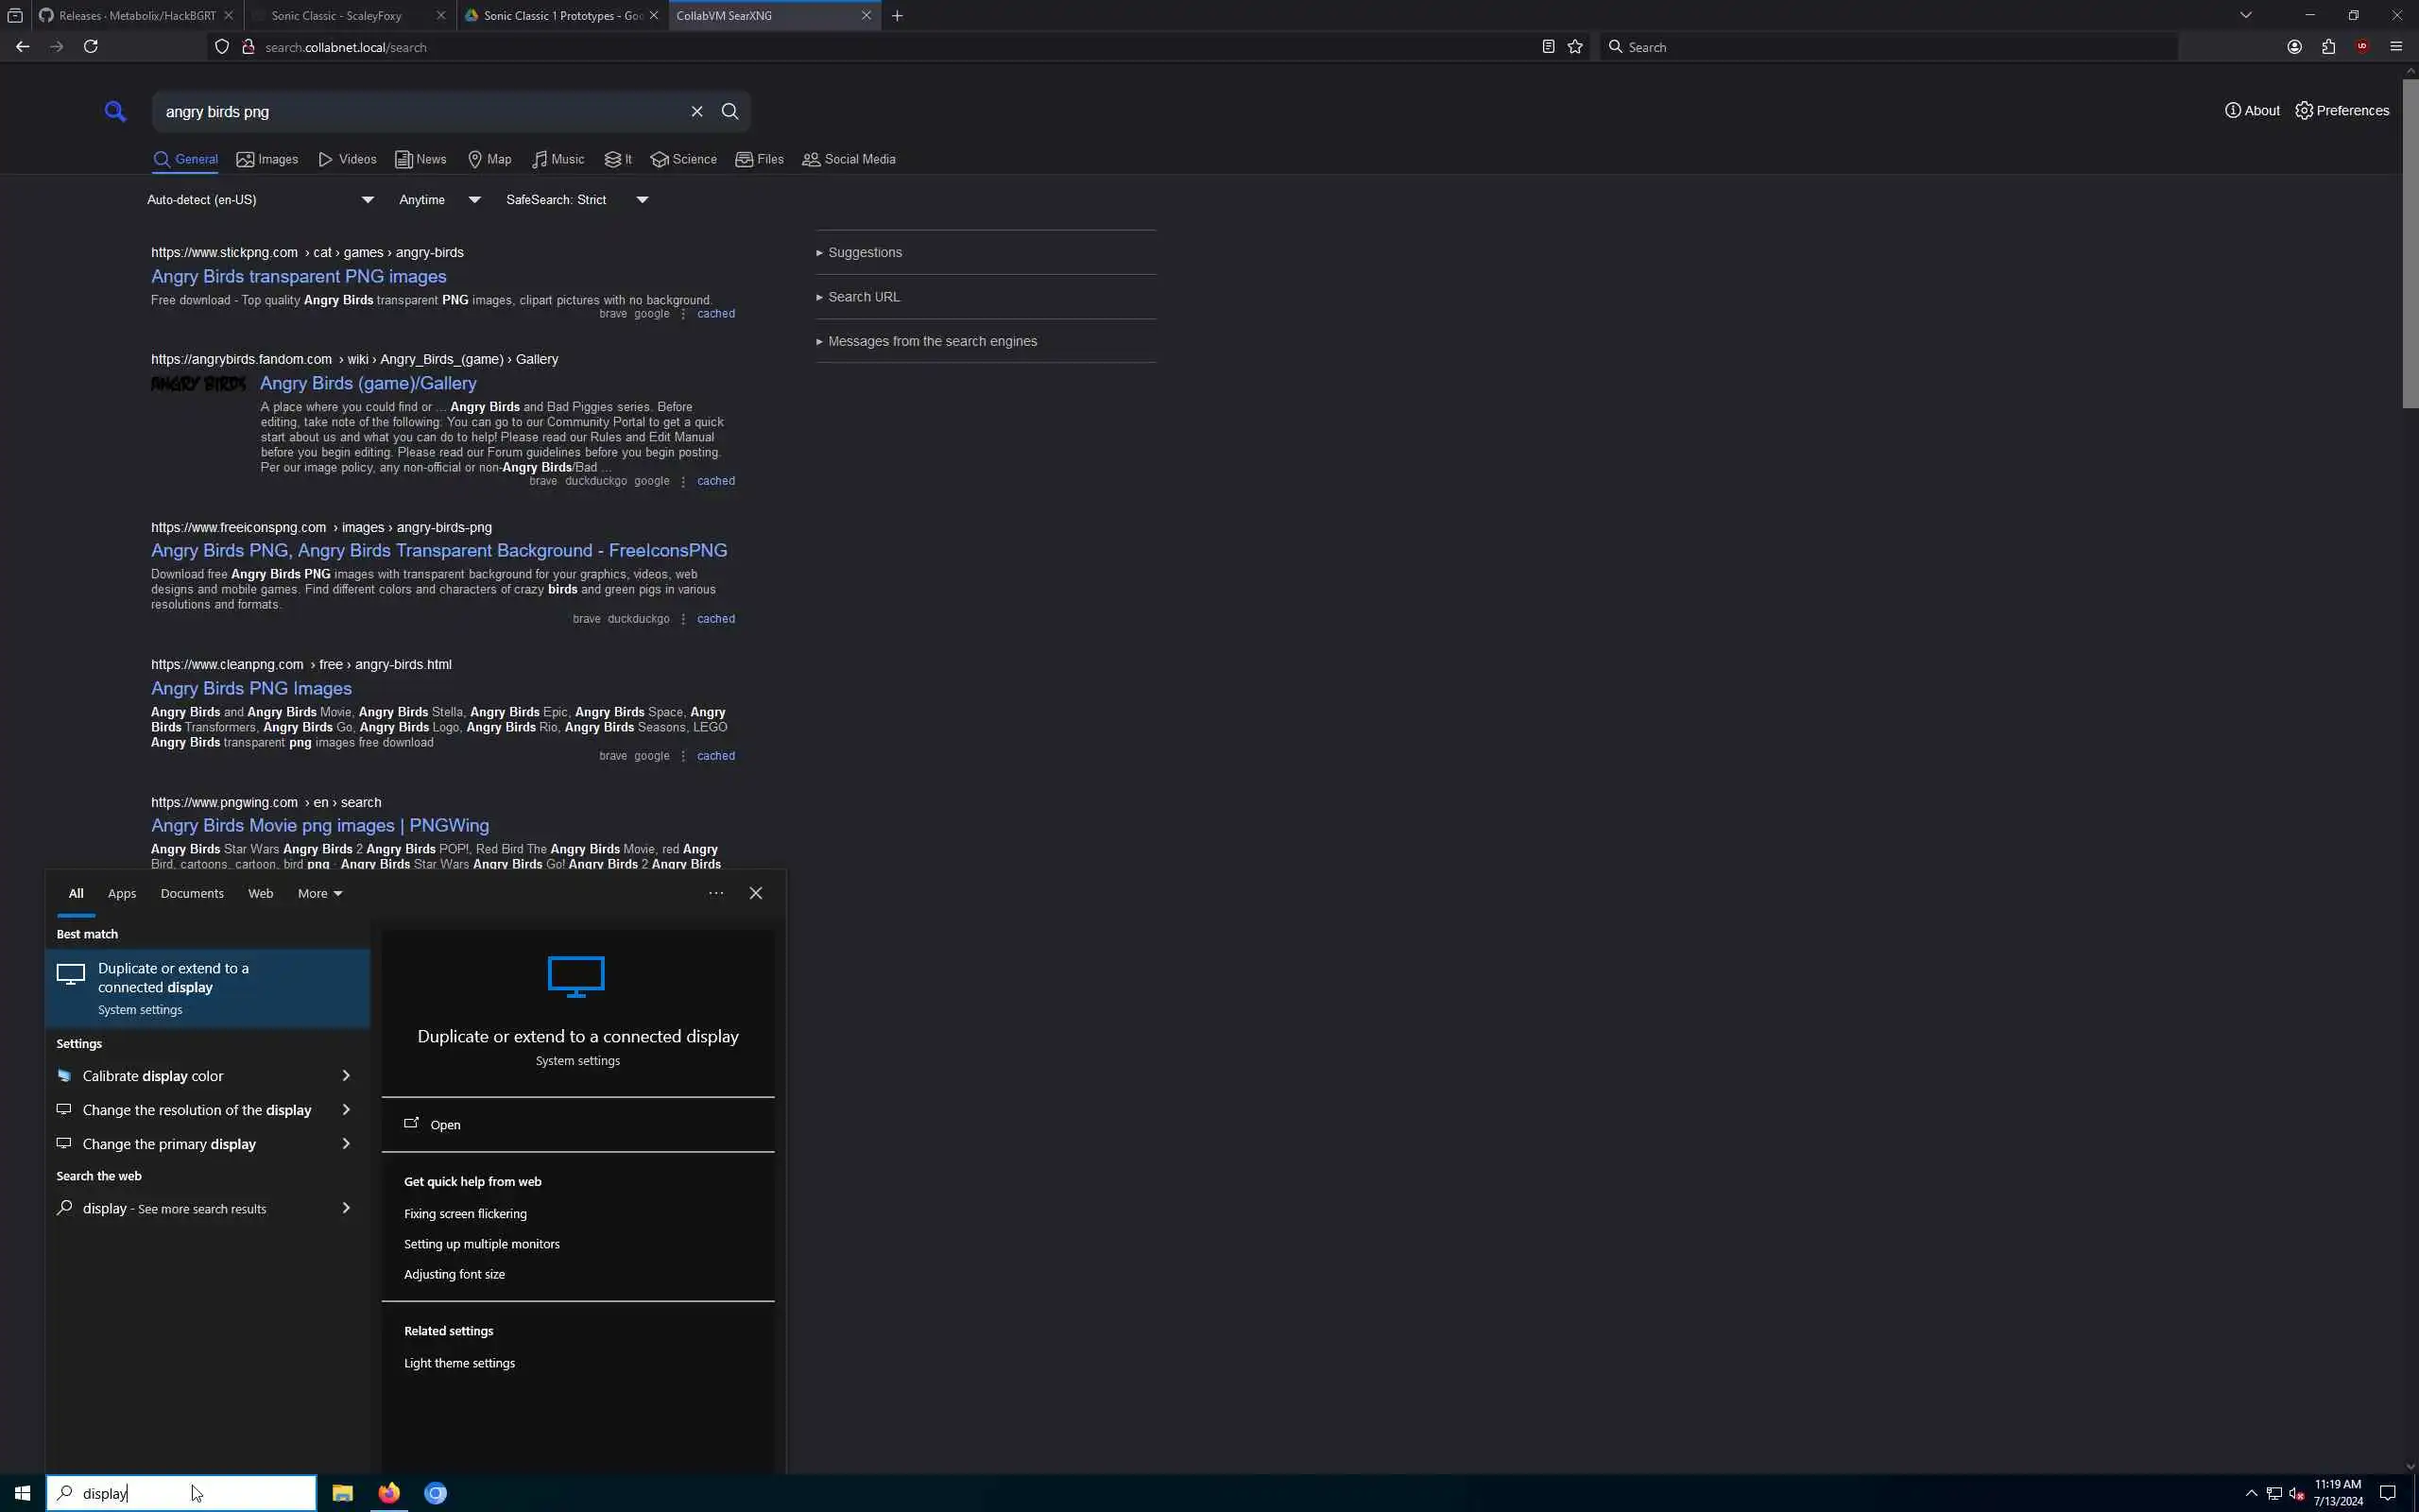The image size is (2419, 1512).
Task: Open the Firefox extensions puzzle icon
Action: (x=2328, y=47)
